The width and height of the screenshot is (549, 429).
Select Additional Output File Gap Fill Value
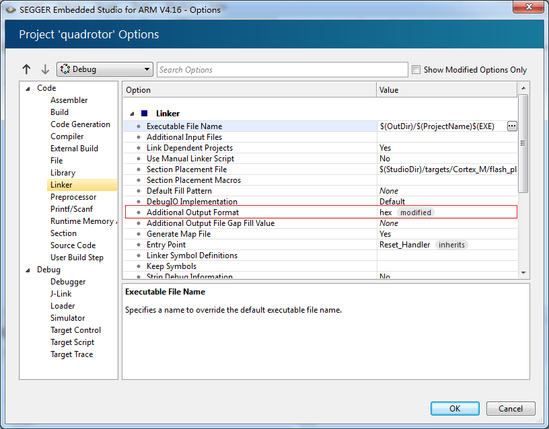point(320,223)
